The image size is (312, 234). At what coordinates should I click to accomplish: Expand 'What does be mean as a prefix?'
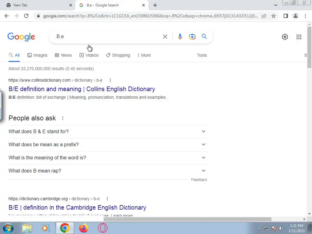point(108,145)
